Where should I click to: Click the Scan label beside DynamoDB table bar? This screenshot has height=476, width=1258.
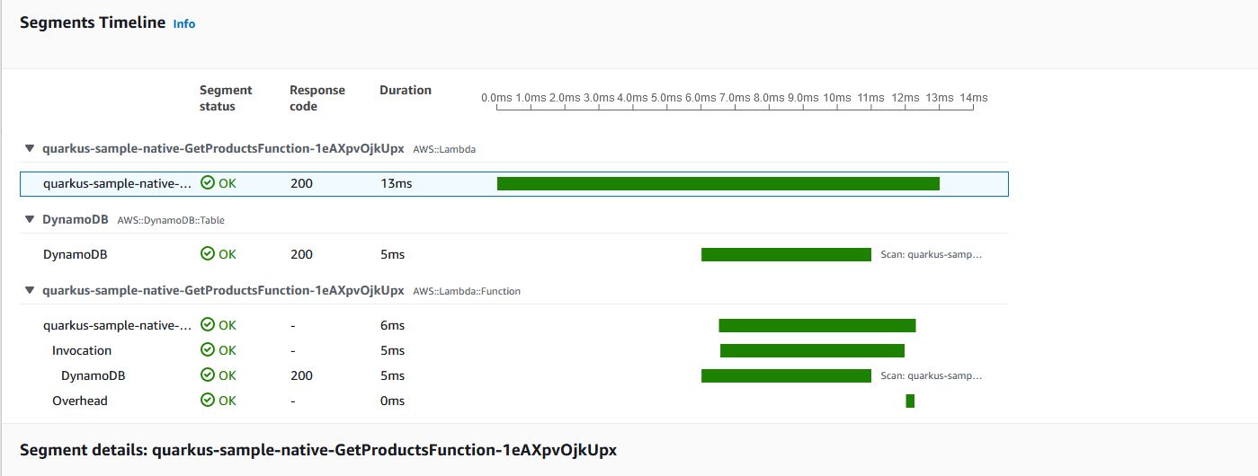pyautogui.click(x=932, y=254)
